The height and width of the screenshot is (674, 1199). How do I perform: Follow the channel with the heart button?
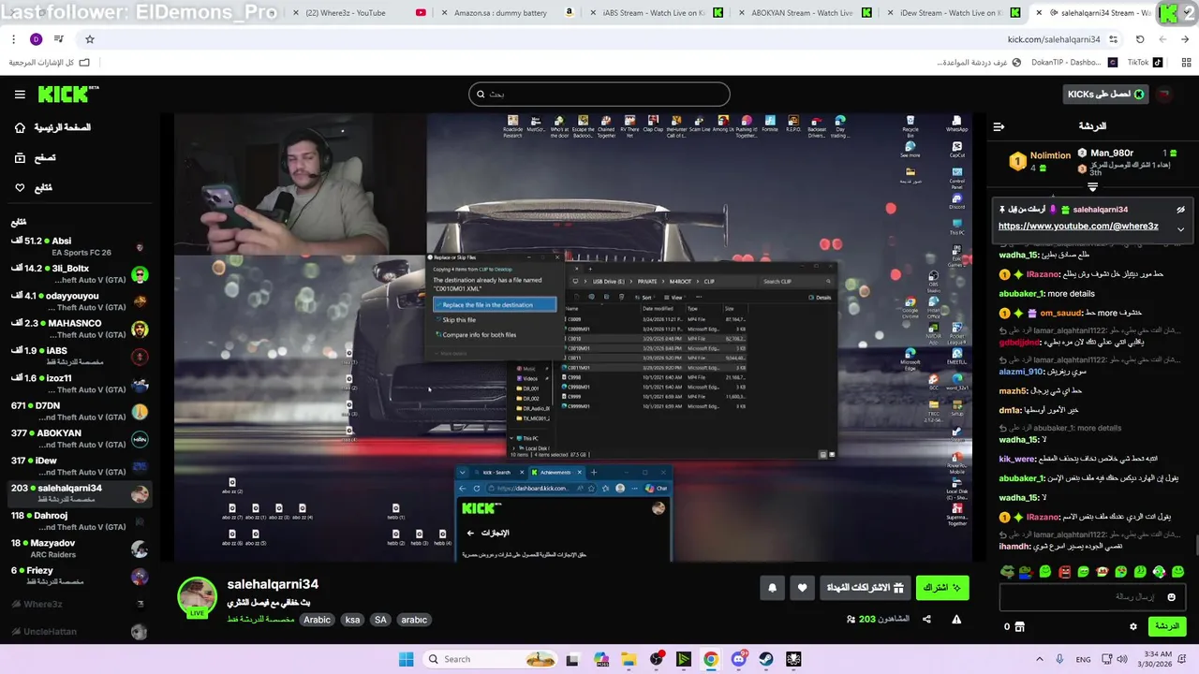click(803, 588)
